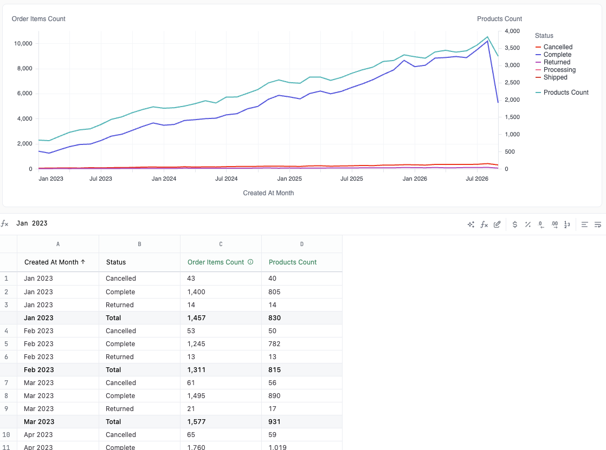Screen dimensions: 606x450
Task: Toggle the Products Count legend entry
Action: tap(562, 92)
